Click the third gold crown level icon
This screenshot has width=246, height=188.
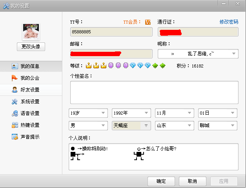coord(104,66)
